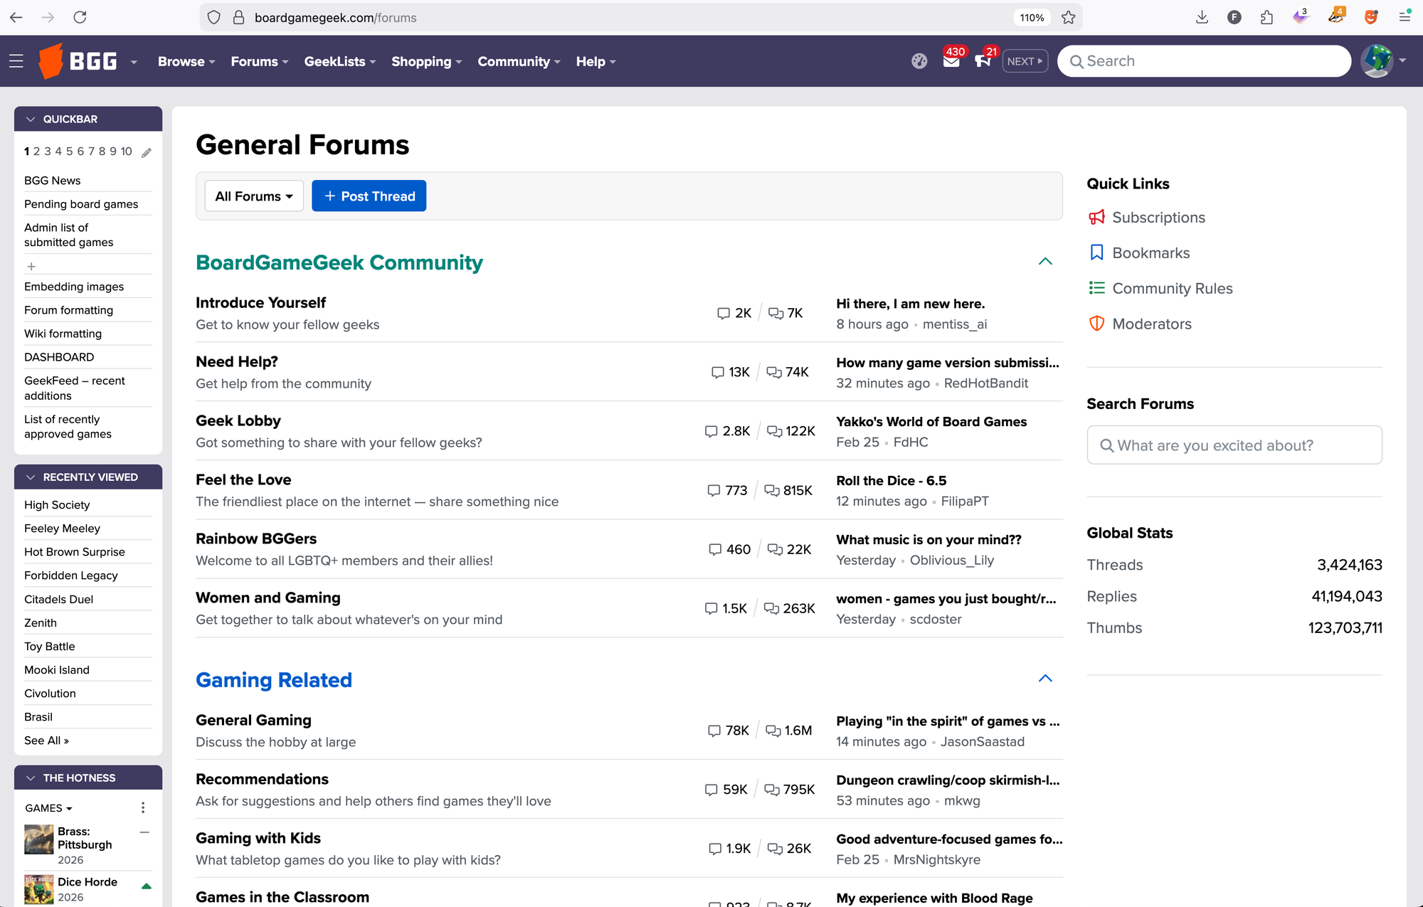
Task: Open the three-dot menu in The Hotness panel
Action: pos(143,807)
